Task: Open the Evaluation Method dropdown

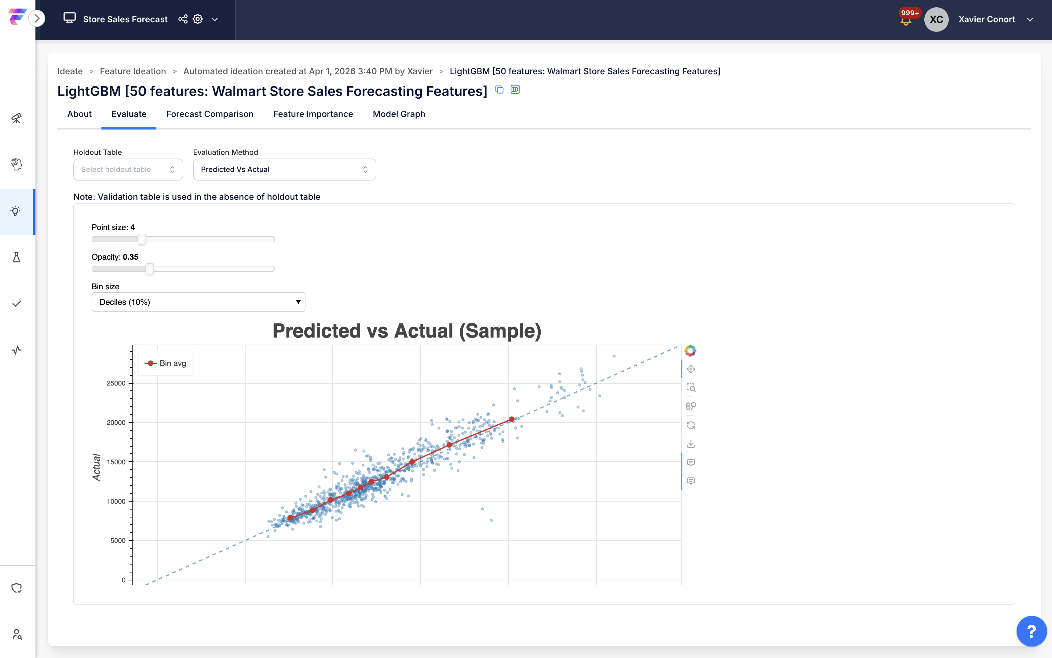Action: (x=284, y=169)
